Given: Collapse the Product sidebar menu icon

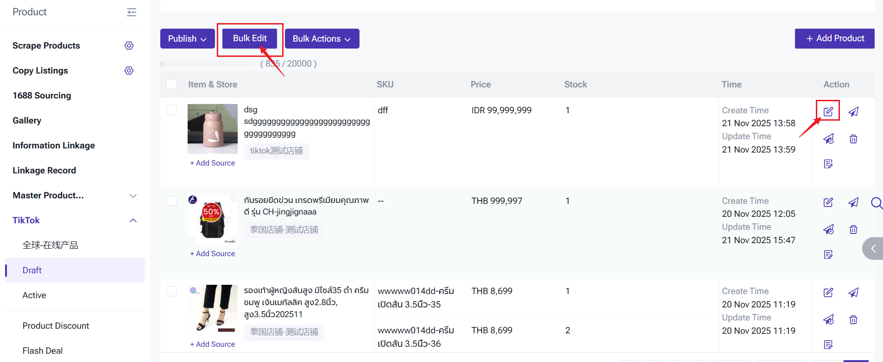Looking at the screenshot, I should 132,12.
